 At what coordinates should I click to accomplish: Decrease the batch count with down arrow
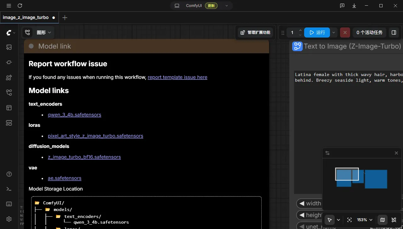(300, 35)
